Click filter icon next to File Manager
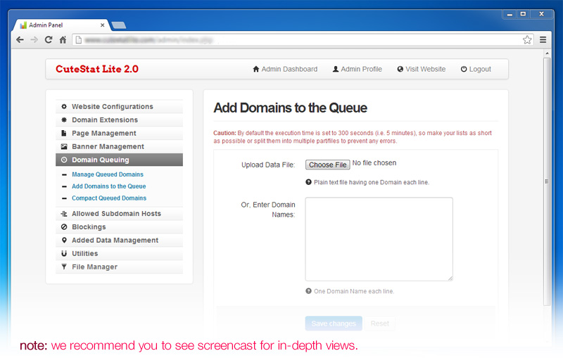Image resolution: width=563 pixels, height=358 pixels. pos(64,267)
